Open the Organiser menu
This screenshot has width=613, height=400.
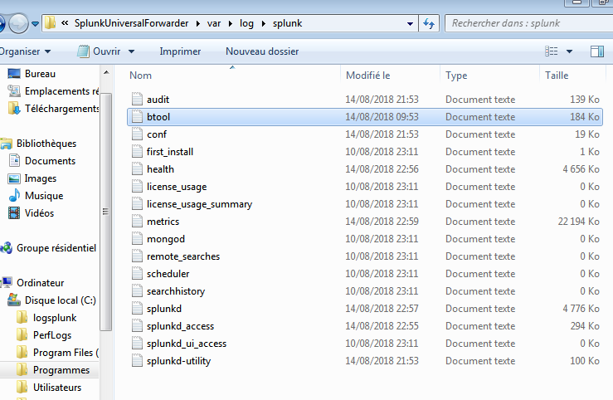click(25, 51)
